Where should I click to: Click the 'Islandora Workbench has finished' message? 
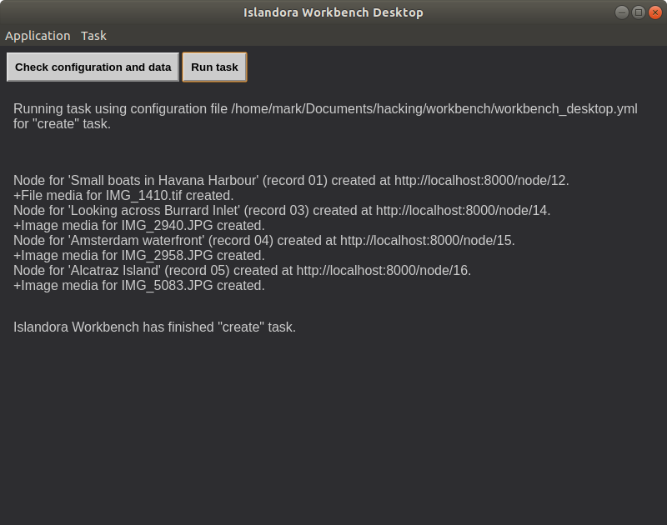coord(154,327)
